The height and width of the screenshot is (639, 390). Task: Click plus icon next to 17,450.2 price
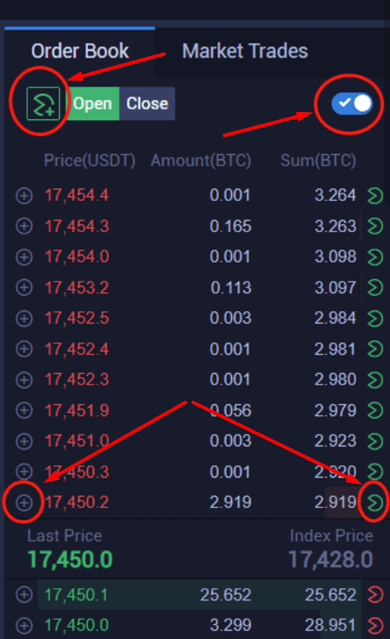(x=24, y=502)
